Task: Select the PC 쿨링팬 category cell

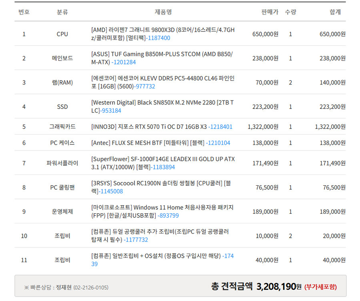Action: (62, 187)
